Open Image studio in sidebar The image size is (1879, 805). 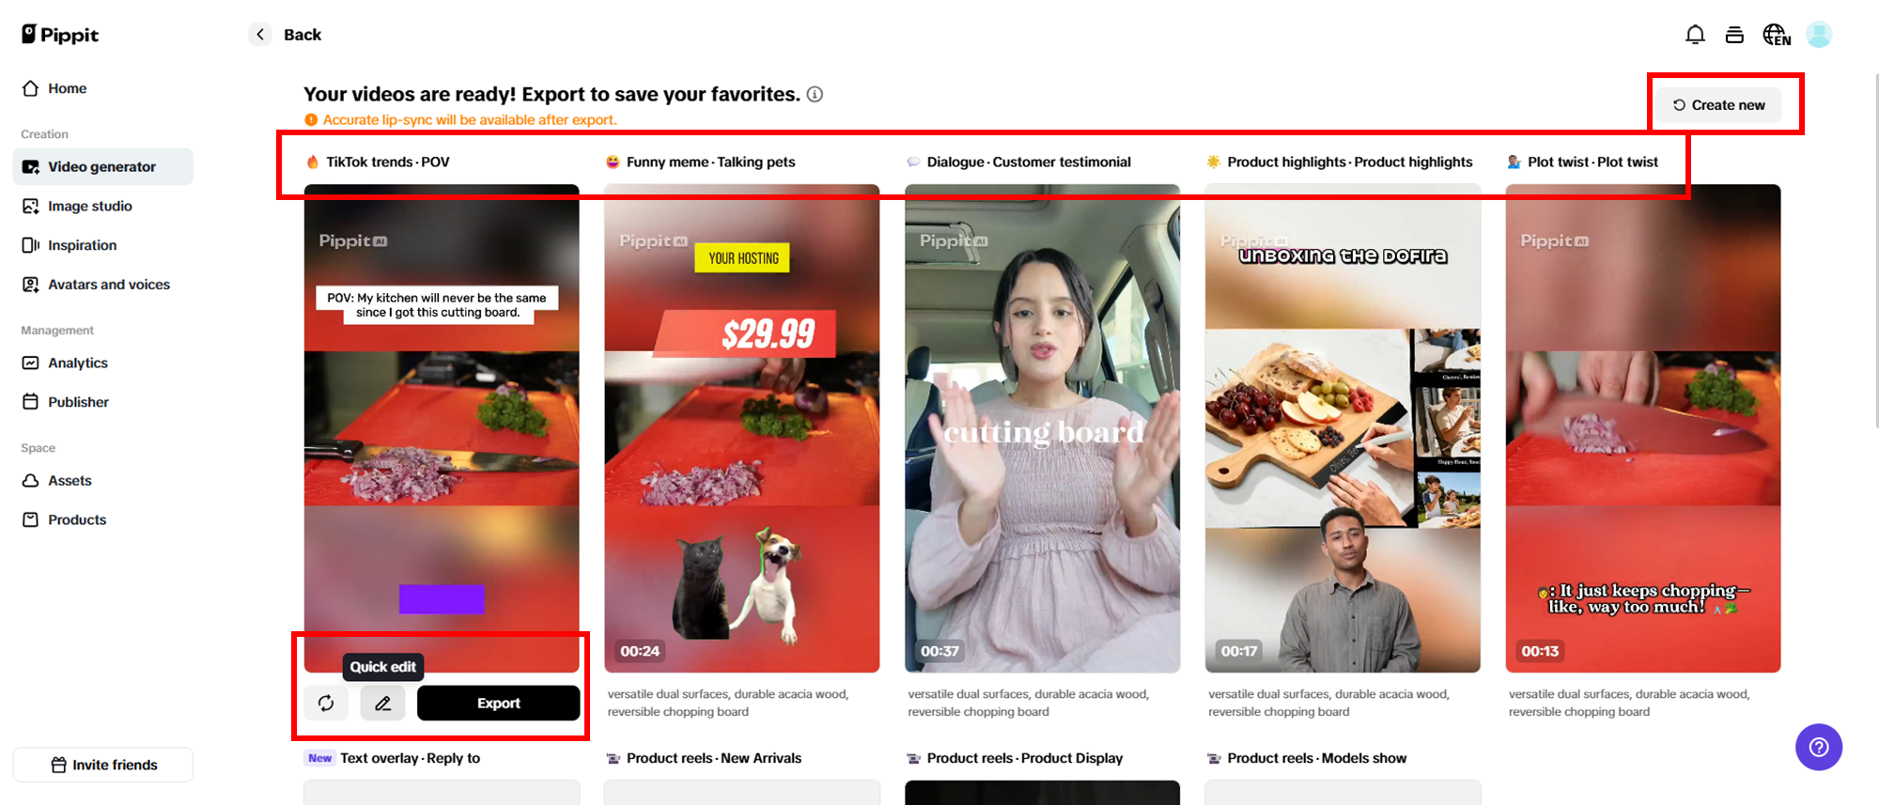pyautogui.click(x=103, y=206)
